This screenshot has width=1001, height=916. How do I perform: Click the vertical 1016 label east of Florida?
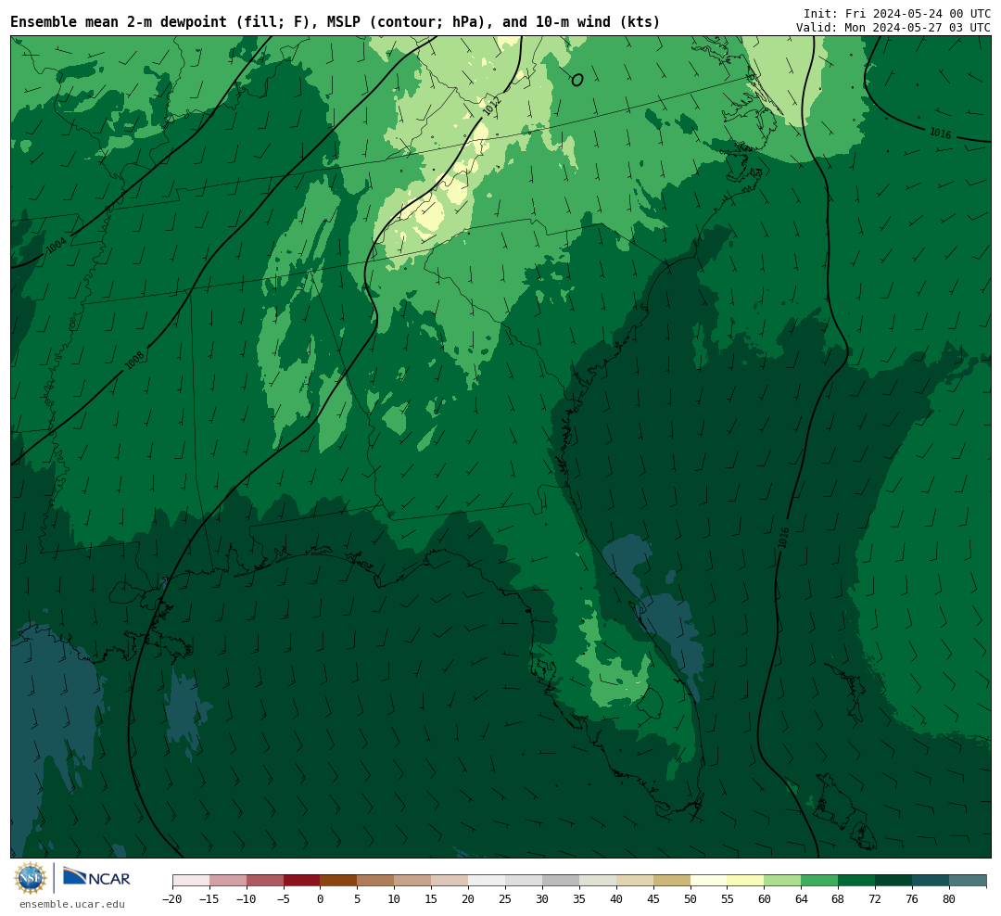(x=783, y=537)
